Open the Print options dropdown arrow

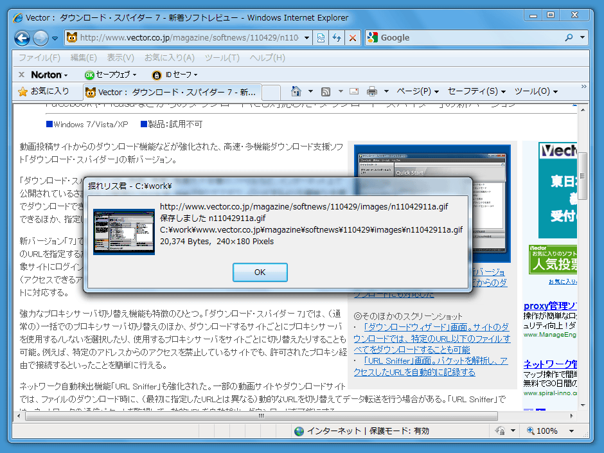point(386,91)
